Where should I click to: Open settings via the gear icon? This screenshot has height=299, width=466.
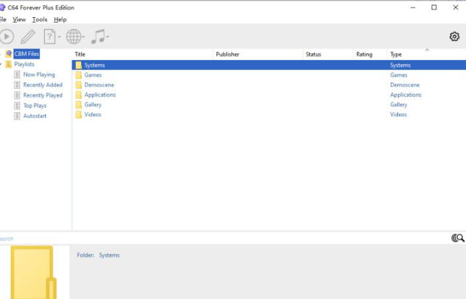[454, 37]
